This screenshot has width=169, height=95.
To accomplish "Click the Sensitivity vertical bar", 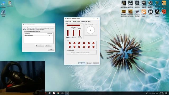I will [79, 33].
